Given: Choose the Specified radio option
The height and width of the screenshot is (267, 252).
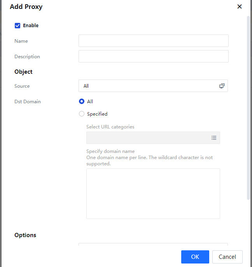Looking at the screenshot, I should [82, 114].
